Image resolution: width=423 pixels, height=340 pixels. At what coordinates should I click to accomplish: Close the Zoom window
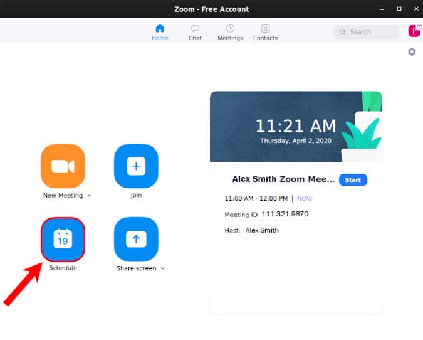416,9
